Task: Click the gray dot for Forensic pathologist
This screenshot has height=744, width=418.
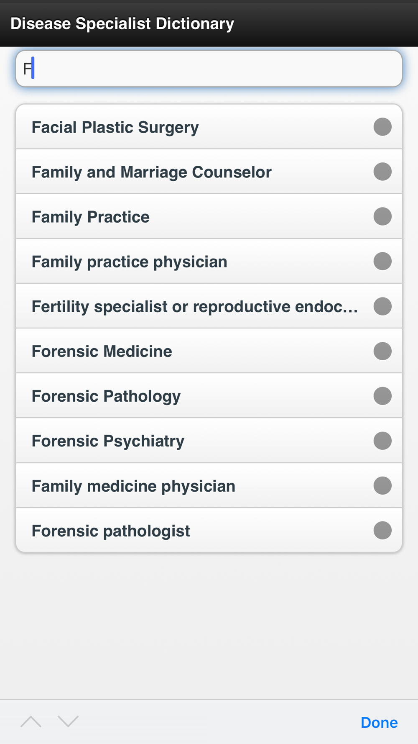Action: (382, 530)
